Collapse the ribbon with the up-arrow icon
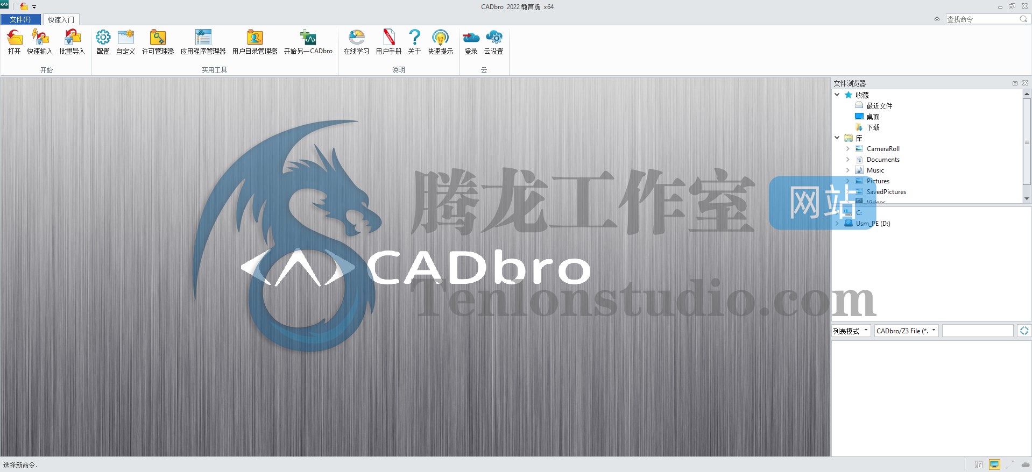Image resolution: width=1032 pixels, height=472 pixels. [937, 19]
